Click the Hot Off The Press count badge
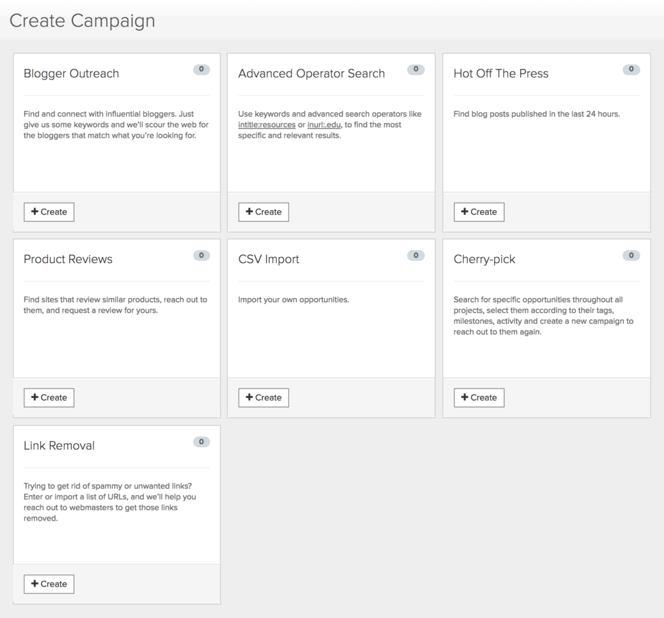Viewport: 664px width, 618px height. [631, 69]
